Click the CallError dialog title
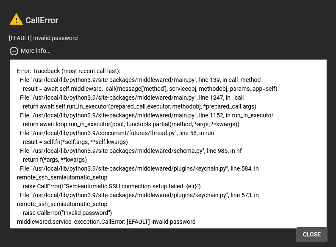Screen dimensions: 336x247 coord(42,20)
